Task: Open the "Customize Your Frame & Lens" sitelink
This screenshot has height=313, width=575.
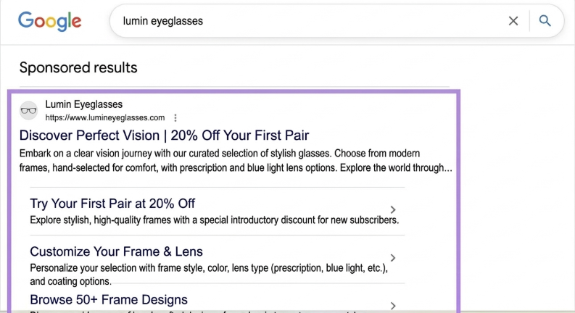Action: point(116,251)
